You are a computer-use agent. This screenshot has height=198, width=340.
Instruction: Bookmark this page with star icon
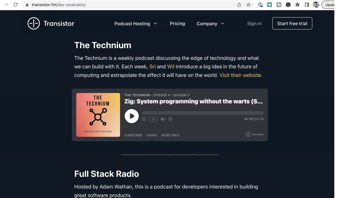tap(248, 5)
